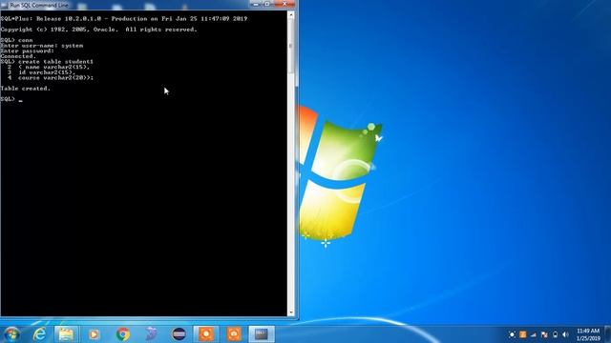Open SQL Command Line window system menu icon
The image size is (611, 343).
click(4, 5)
